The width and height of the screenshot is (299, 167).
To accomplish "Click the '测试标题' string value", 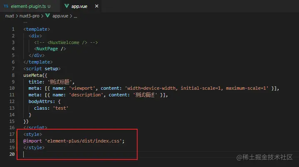I will coord(60,82).
